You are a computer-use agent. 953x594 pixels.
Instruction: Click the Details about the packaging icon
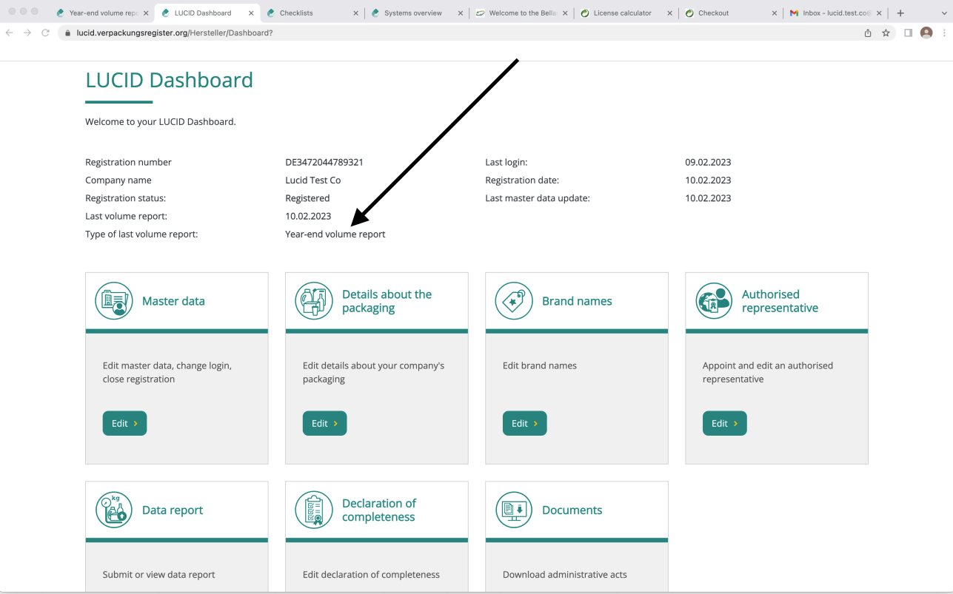point(314,301)
